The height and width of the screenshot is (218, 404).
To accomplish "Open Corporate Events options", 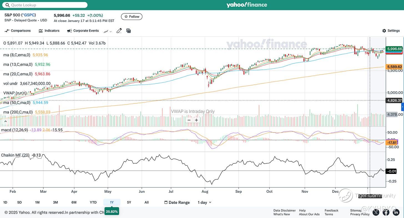I will click(83, 31).
